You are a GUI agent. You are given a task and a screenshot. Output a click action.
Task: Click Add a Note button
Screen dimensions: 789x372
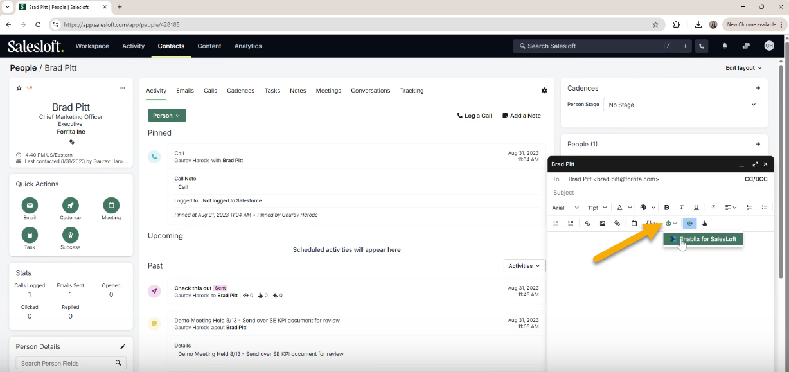(x=522, y=116)
